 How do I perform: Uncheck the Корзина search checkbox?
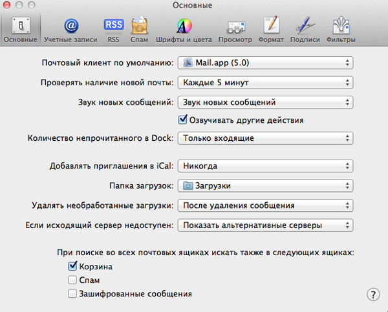(x=72, y=265)
